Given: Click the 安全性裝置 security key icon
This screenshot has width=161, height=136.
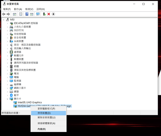Looking at the screenshot, I should [11, 38].
